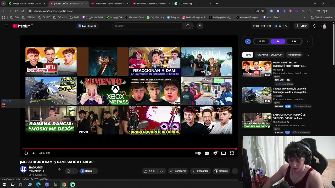Open options for Choque en cadena video

311,89
